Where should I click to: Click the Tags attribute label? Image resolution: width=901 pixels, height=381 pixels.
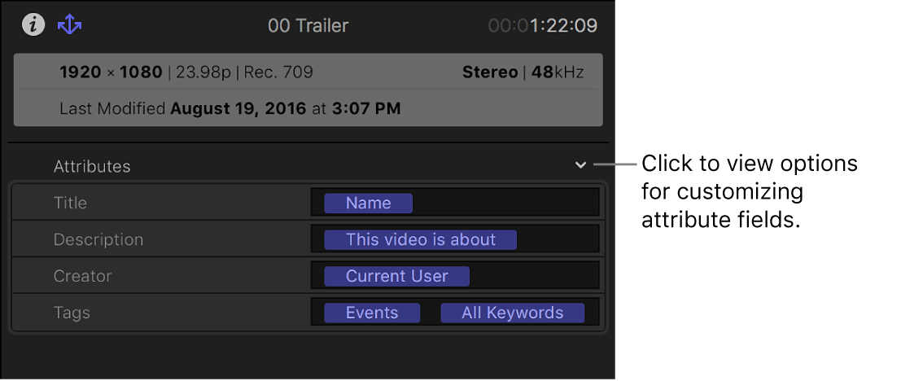[72, 313]
